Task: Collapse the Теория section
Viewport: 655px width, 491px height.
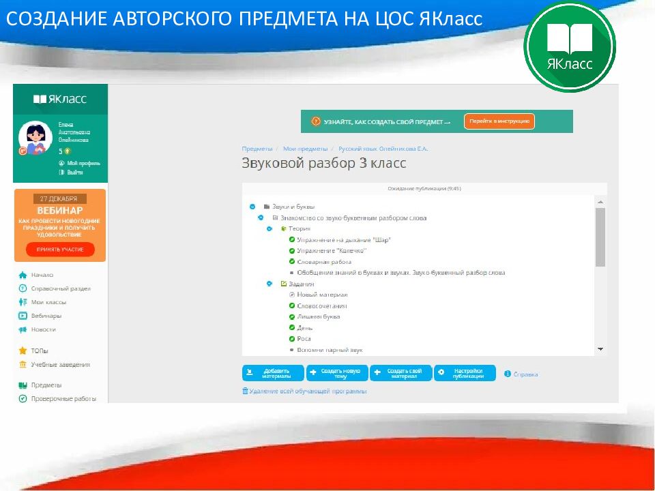Action: click(x=270, y=229)
